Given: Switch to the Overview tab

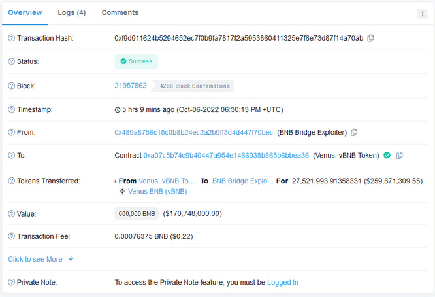Looking at the screenshot, I should (x=25, y=13).
